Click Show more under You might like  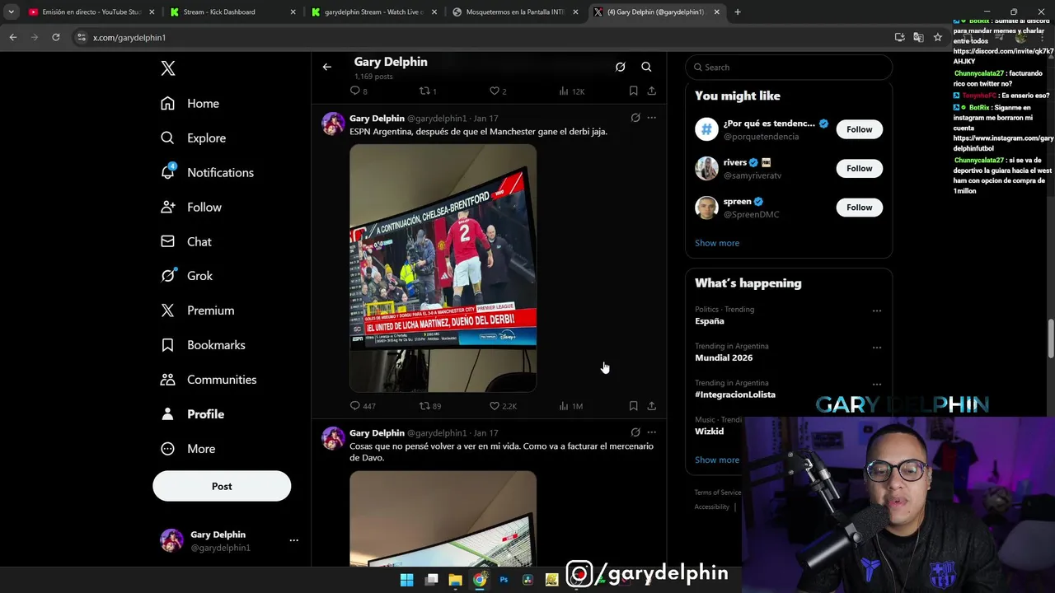pyautogui.click(x=717, y=243)
